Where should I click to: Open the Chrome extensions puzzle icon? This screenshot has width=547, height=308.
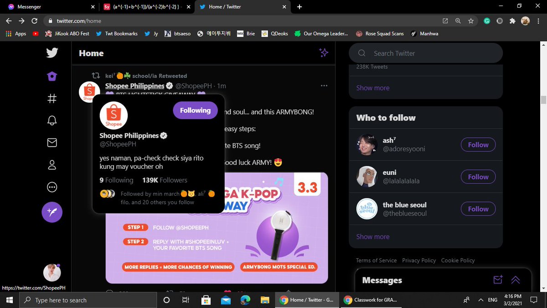pyautogui.click(x=512, y=21)
